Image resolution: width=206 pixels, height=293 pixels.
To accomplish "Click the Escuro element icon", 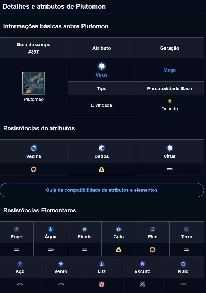I will point(142,264).
